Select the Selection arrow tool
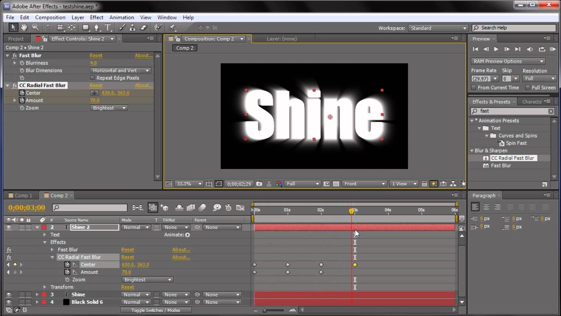 pos(13,27)
